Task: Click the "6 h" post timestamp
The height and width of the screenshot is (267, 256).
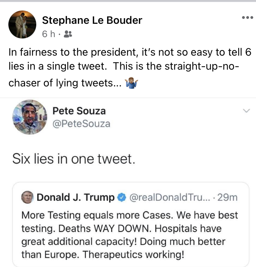Action: coord(48,34)
